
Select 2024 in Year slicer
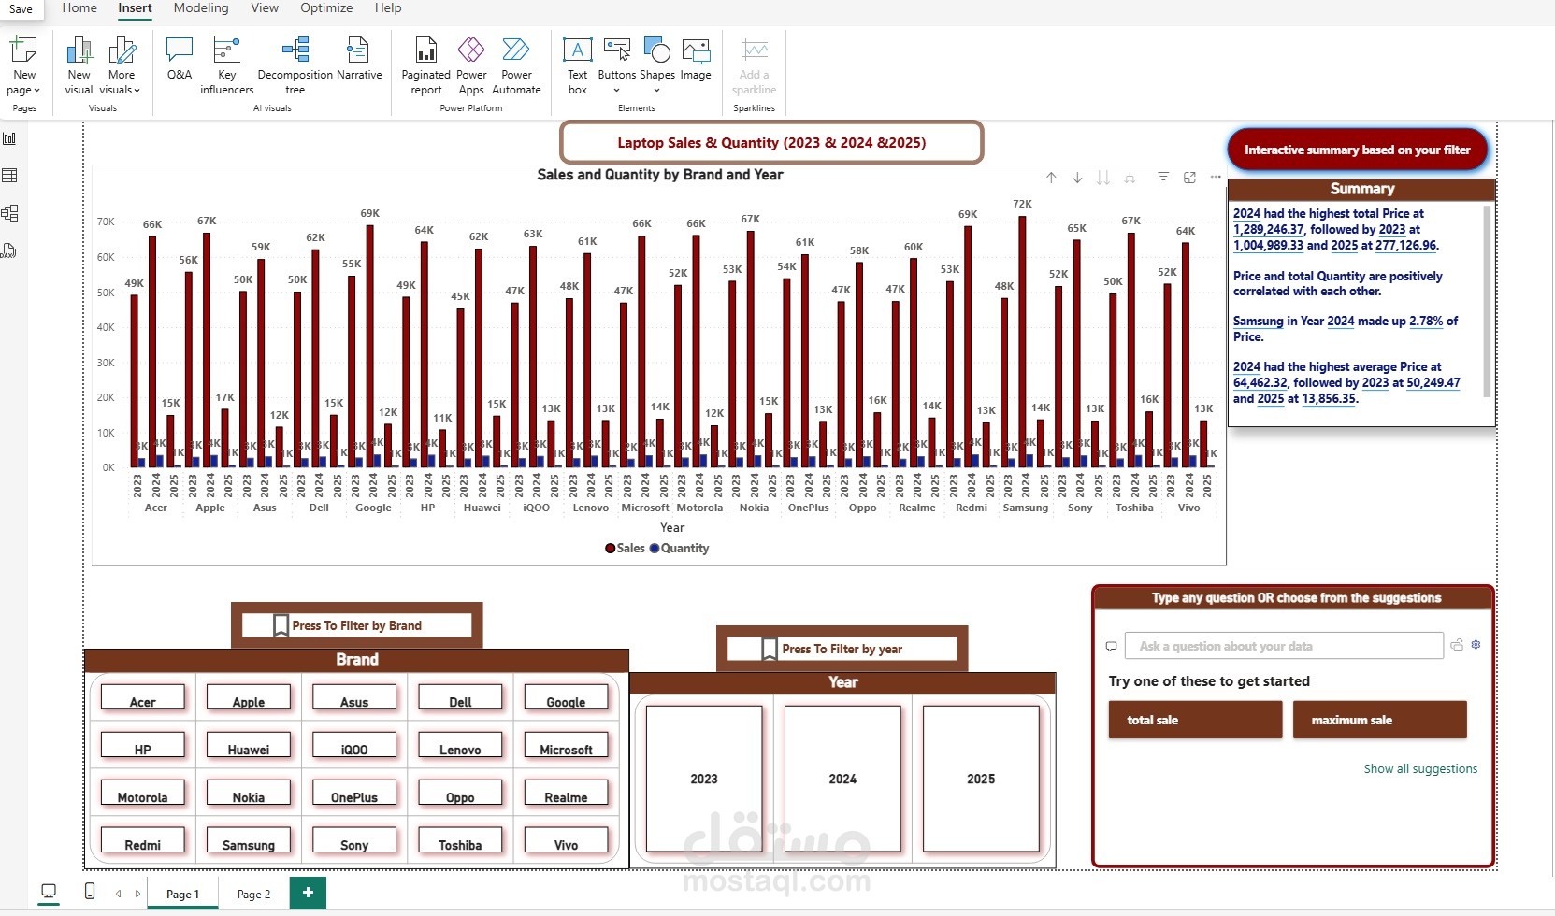coord(842,779)
